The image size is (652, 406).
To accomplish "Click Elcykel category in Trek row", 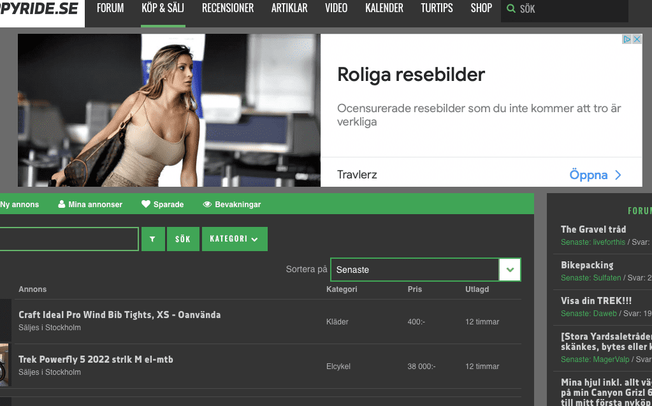I will [338, 366].
